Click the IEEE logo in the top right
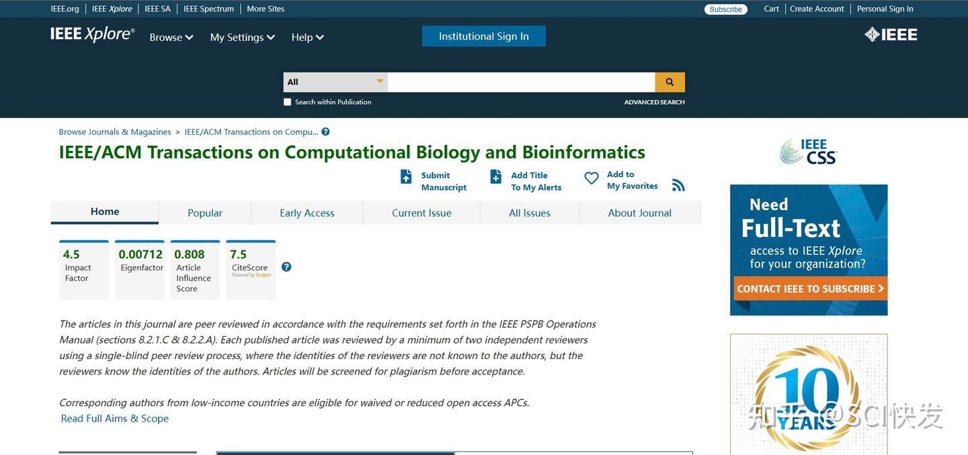 [891, 34]
